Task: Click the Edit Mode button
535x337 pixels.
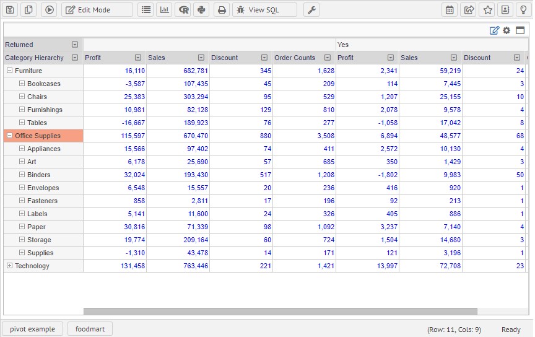Action: pos(97,10)
